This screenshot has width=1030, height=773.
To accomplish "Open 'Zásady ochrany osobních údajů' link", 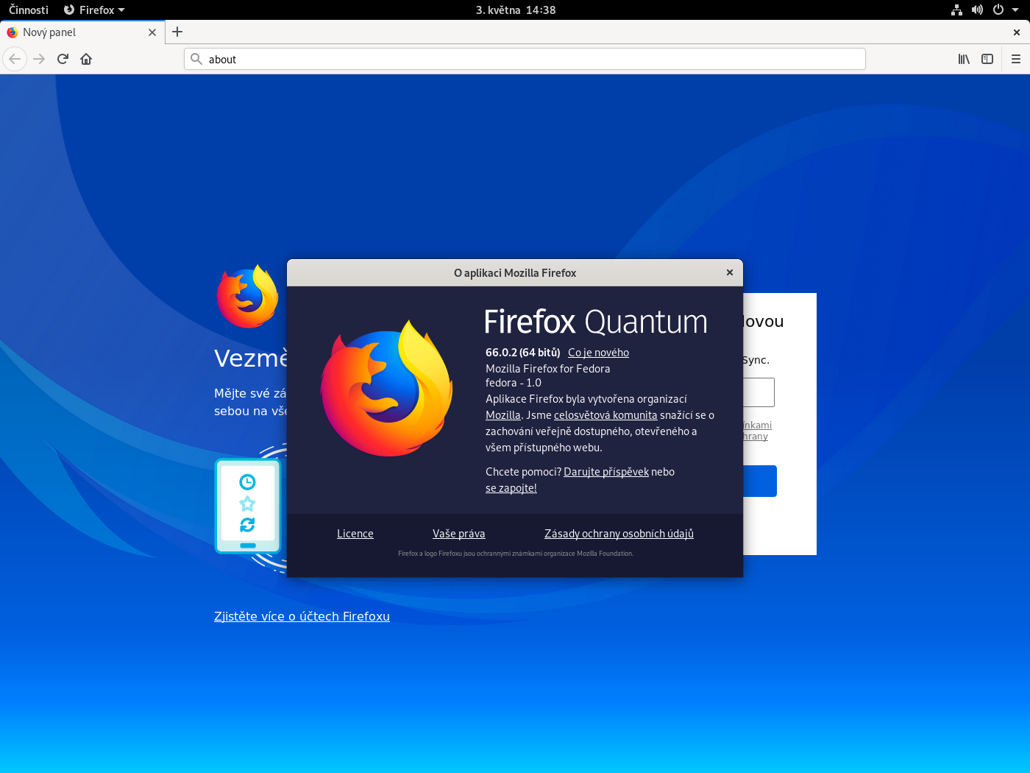I will point(619,534).
